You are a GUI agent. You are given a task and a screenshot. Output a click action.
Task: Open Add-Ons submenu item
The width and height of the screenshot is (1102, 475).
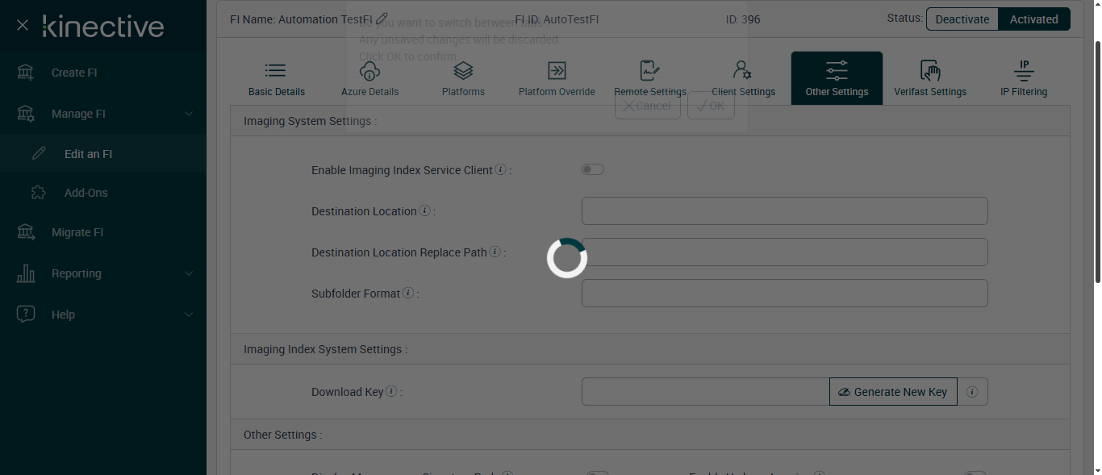click(86, 193)
